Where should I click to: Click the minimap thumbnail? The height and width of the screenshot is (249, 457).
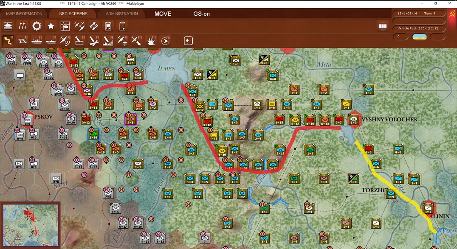coord(31,225)
